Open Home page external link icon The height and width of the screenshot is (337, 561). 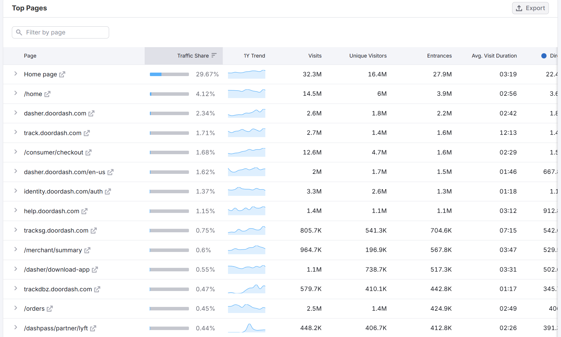point(62,74)
